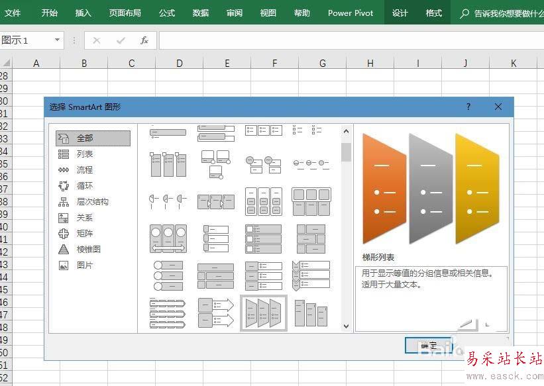Open the SmartArt dialog help question mark
544x386 pixels.
tap(468, 107)
